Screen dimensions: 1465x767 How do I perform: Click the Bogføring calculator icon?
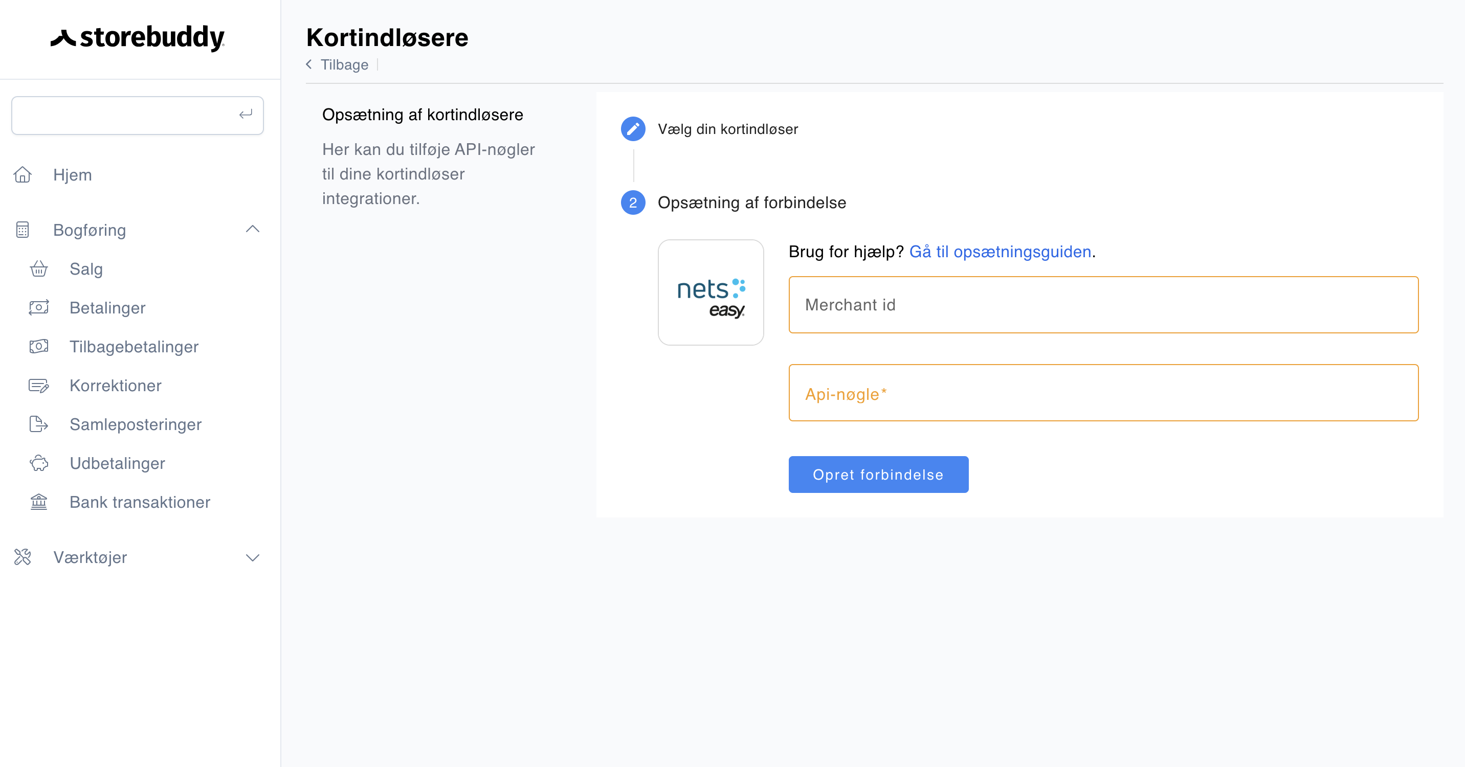(x=23, y=230)
